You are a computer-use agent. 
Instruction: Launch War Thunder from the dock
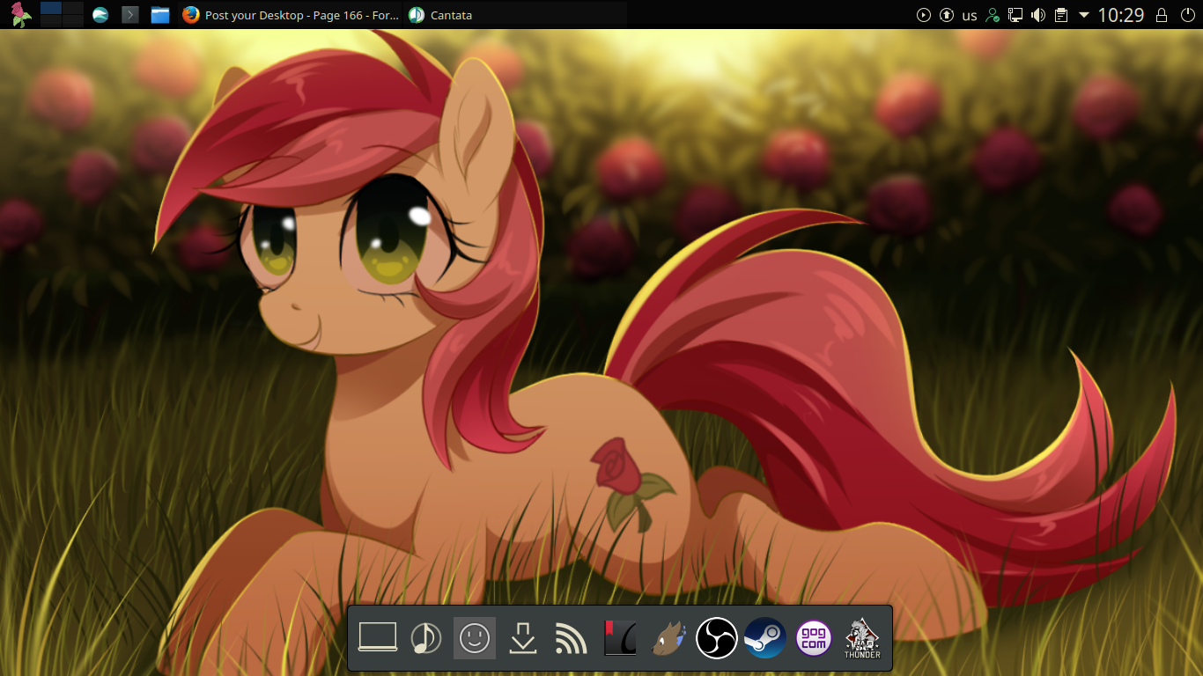point(862,638)
